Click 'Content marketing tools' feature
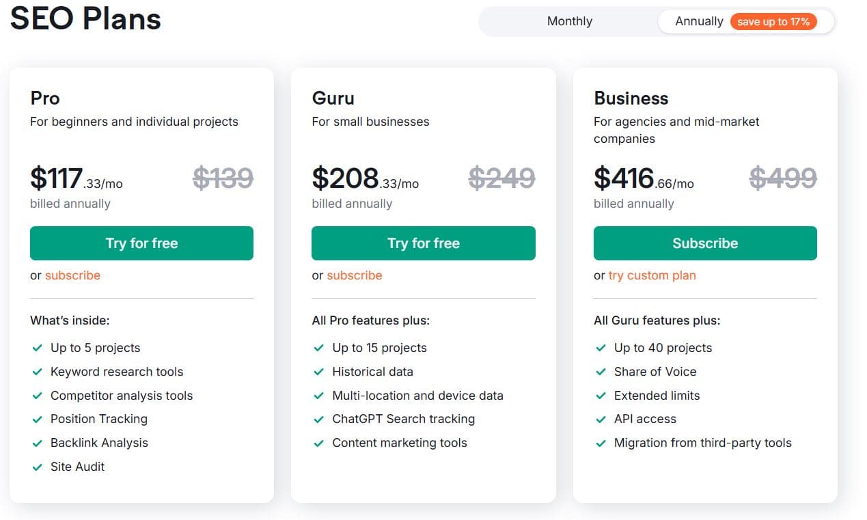This screenshot has height=520, width=867. tap(400, 443)
